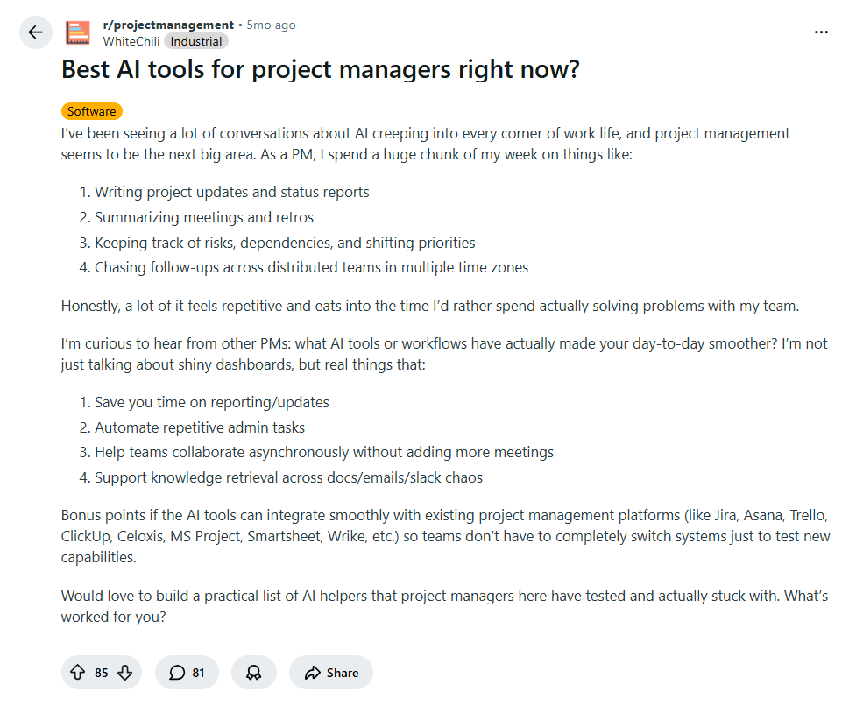
Task: Click the paragraph mentioning Jira, Asana, Trello
Action: pos(445,535)
